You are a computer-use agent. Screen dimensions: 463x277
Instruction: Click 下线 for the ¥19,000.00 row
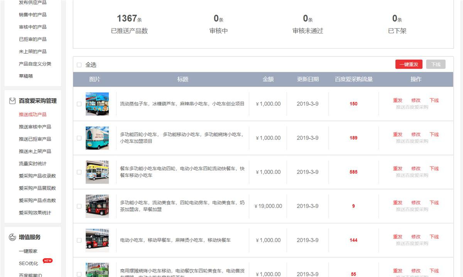(x=434, y=203)
